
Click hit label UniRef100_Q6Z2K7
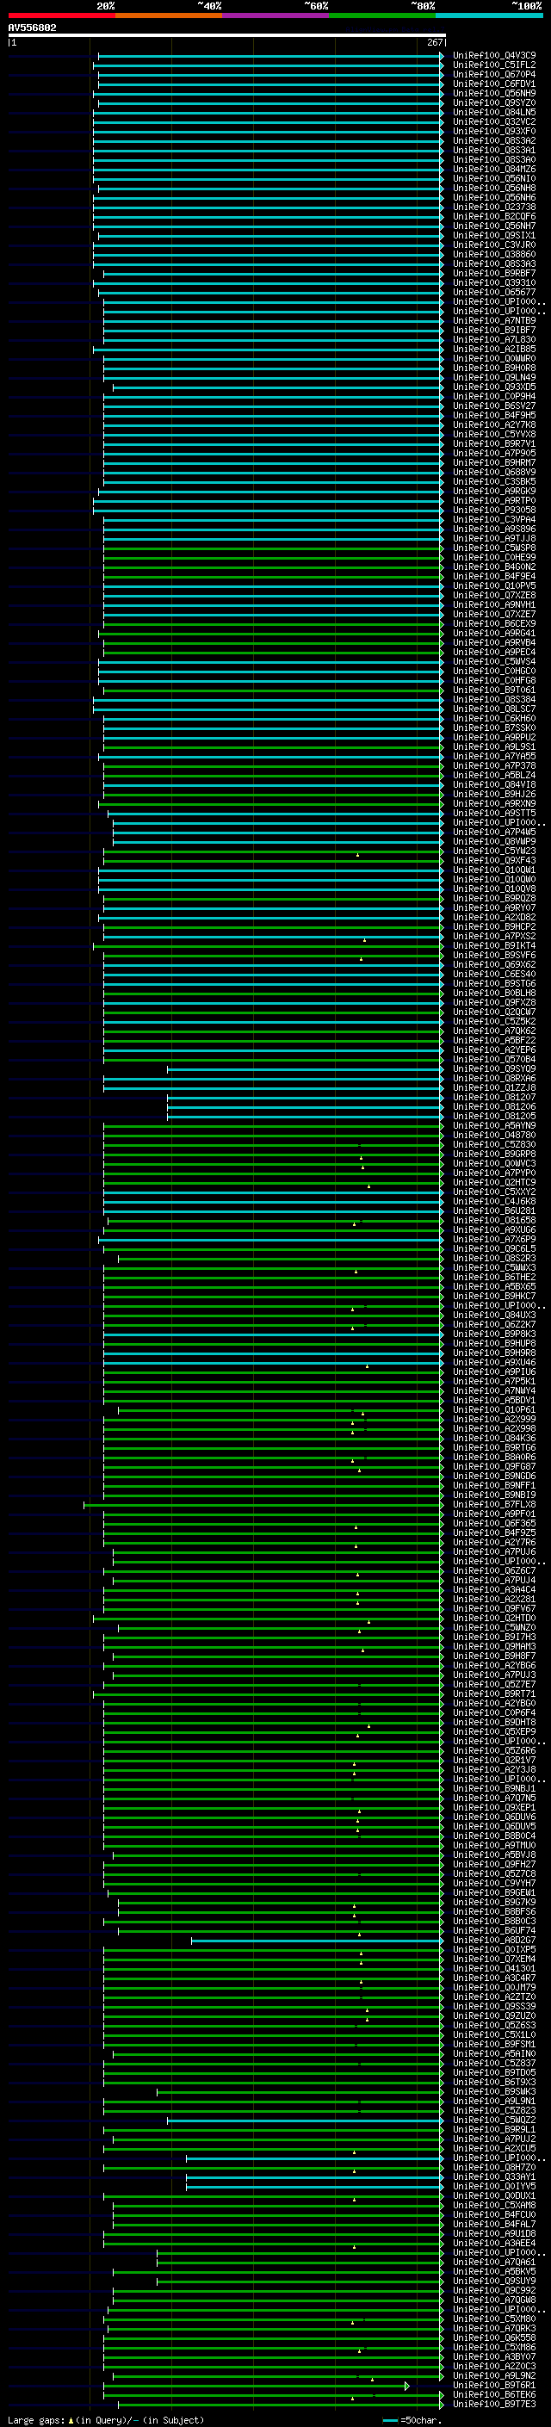(x=493, y=1325)
